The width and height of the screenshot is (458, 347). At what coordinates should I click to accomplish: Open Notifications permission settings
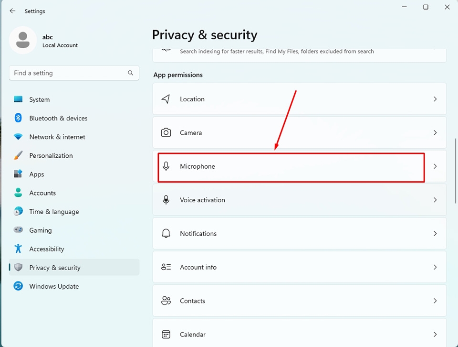[x=300, y=233]
